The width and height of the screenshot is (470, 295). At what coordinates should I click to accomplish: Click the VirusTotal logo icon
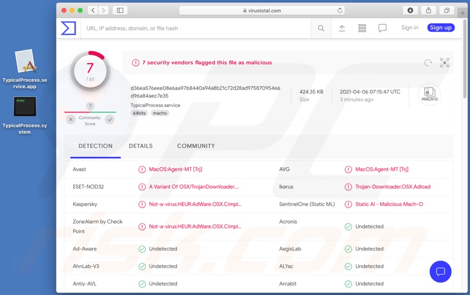point(68,28)
